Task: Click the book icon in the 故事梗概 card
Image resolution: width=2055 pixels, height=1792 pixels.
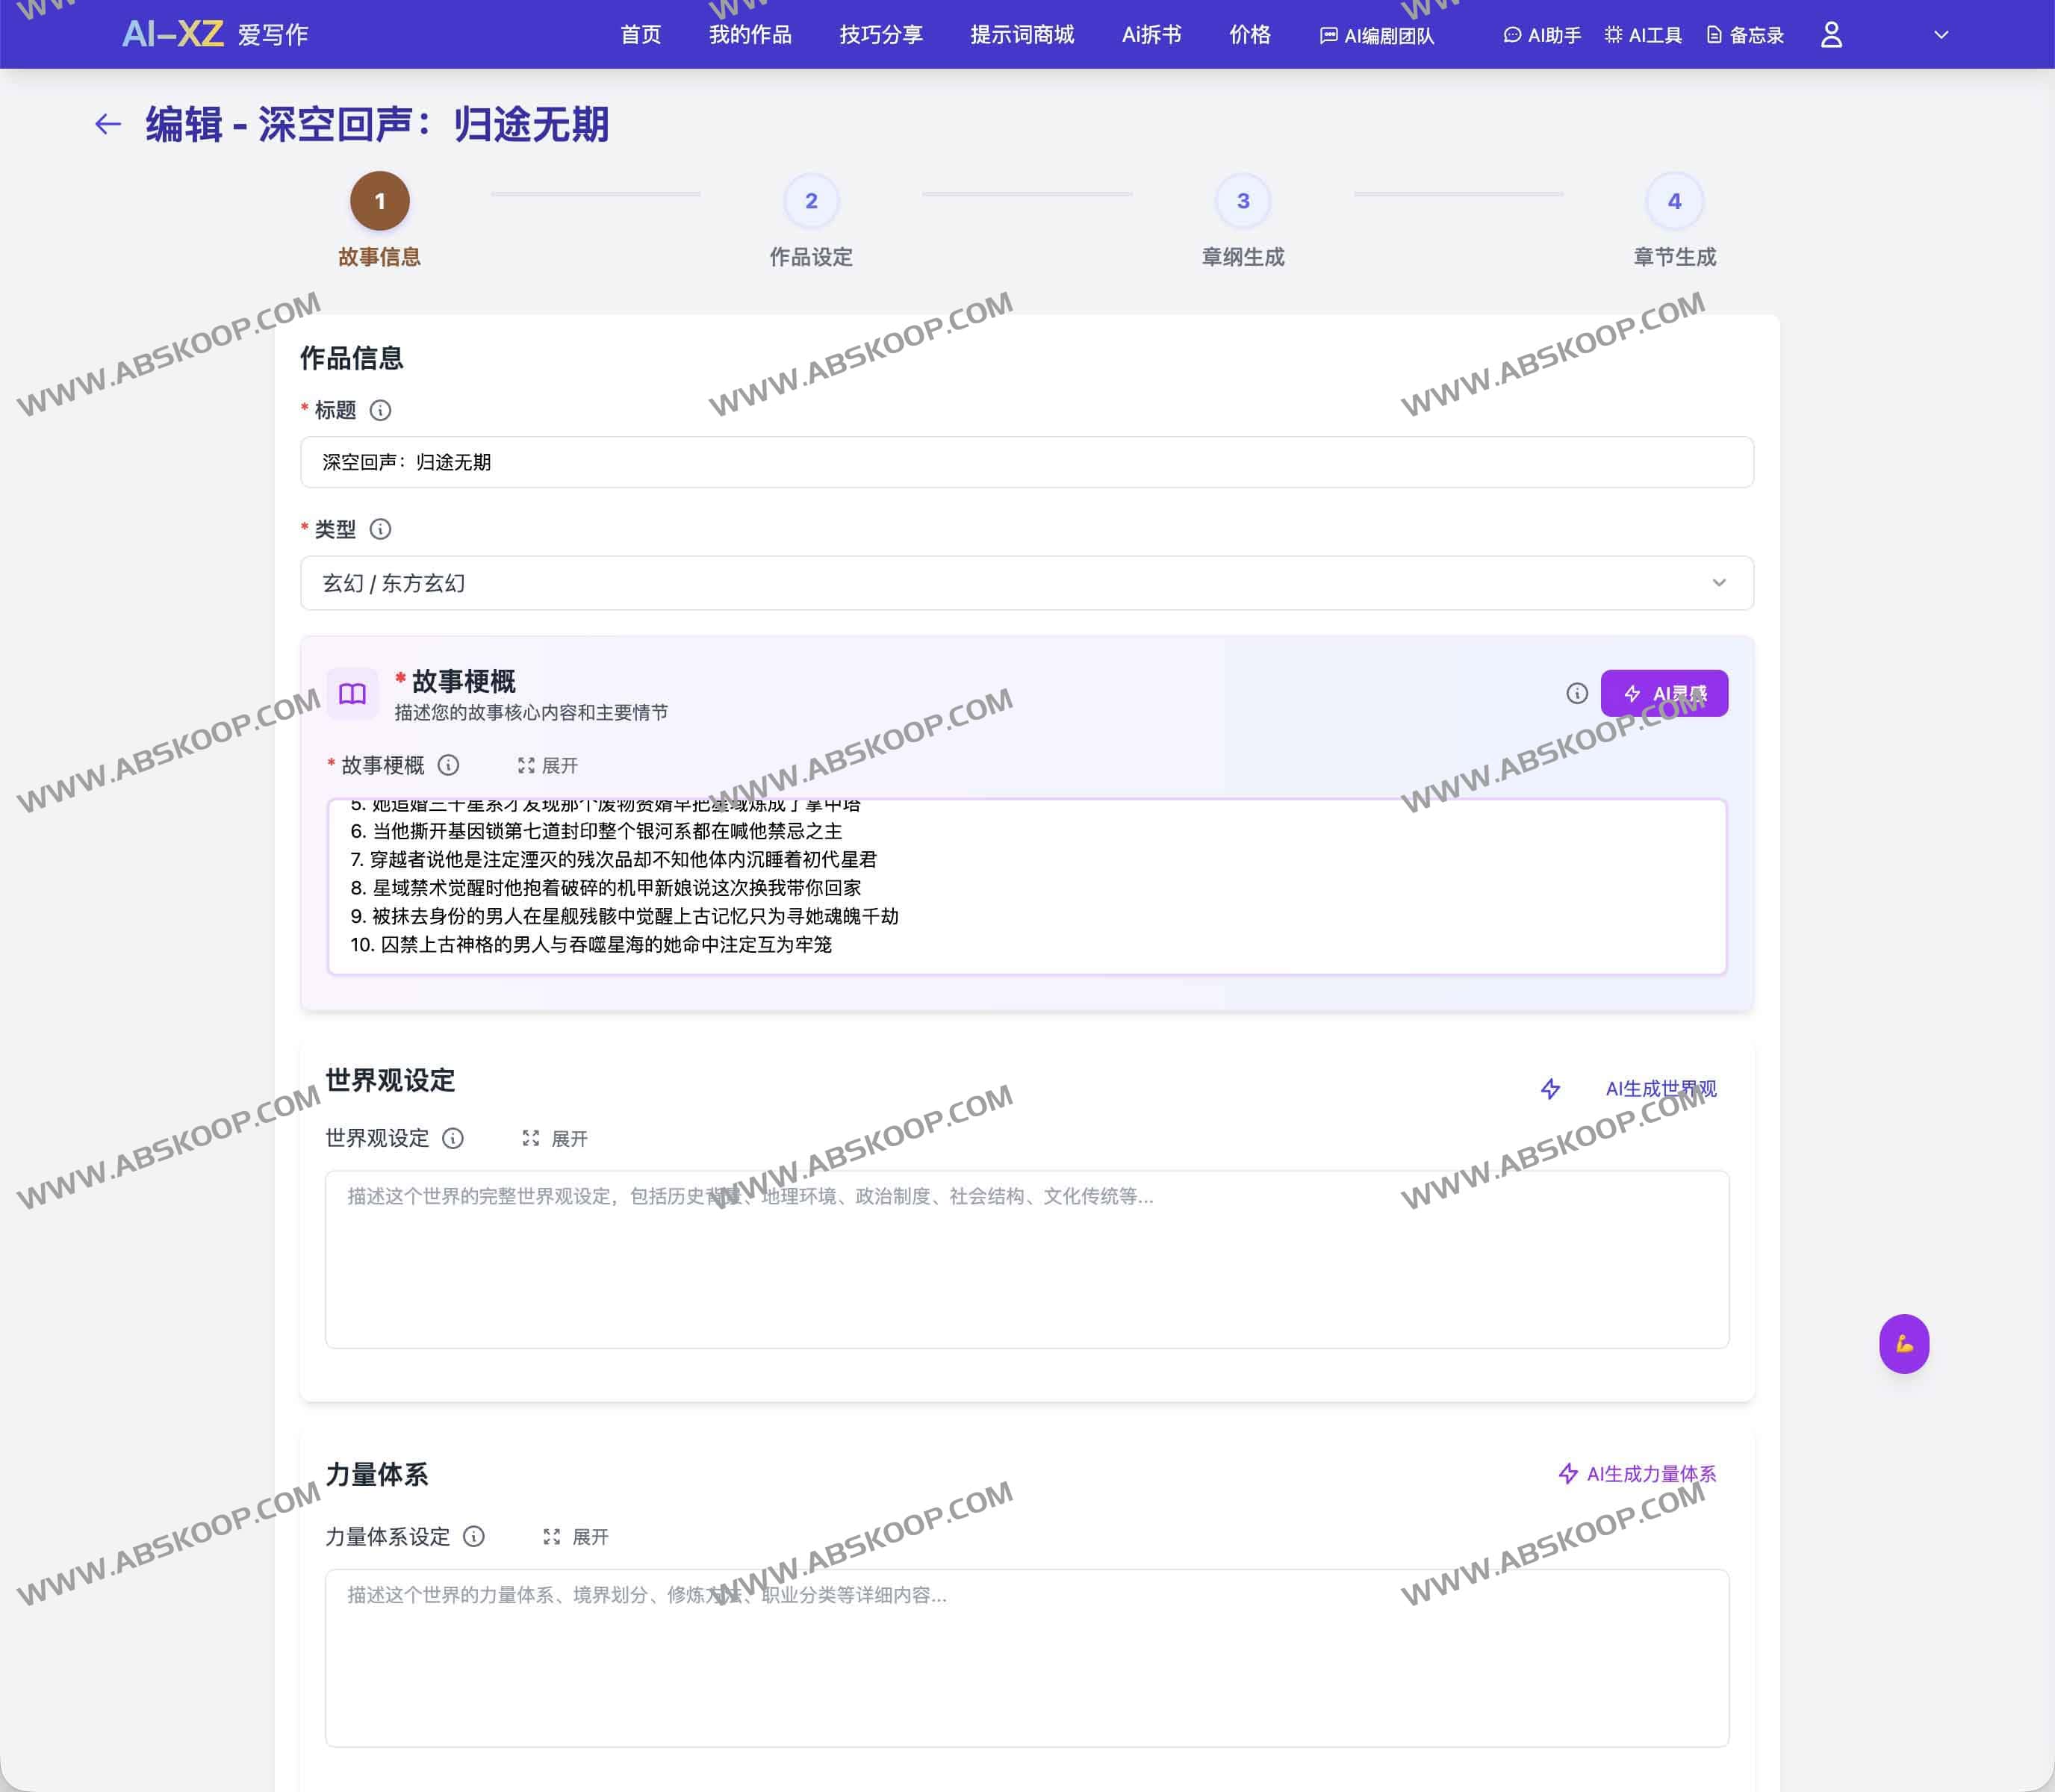Action: 352,693
